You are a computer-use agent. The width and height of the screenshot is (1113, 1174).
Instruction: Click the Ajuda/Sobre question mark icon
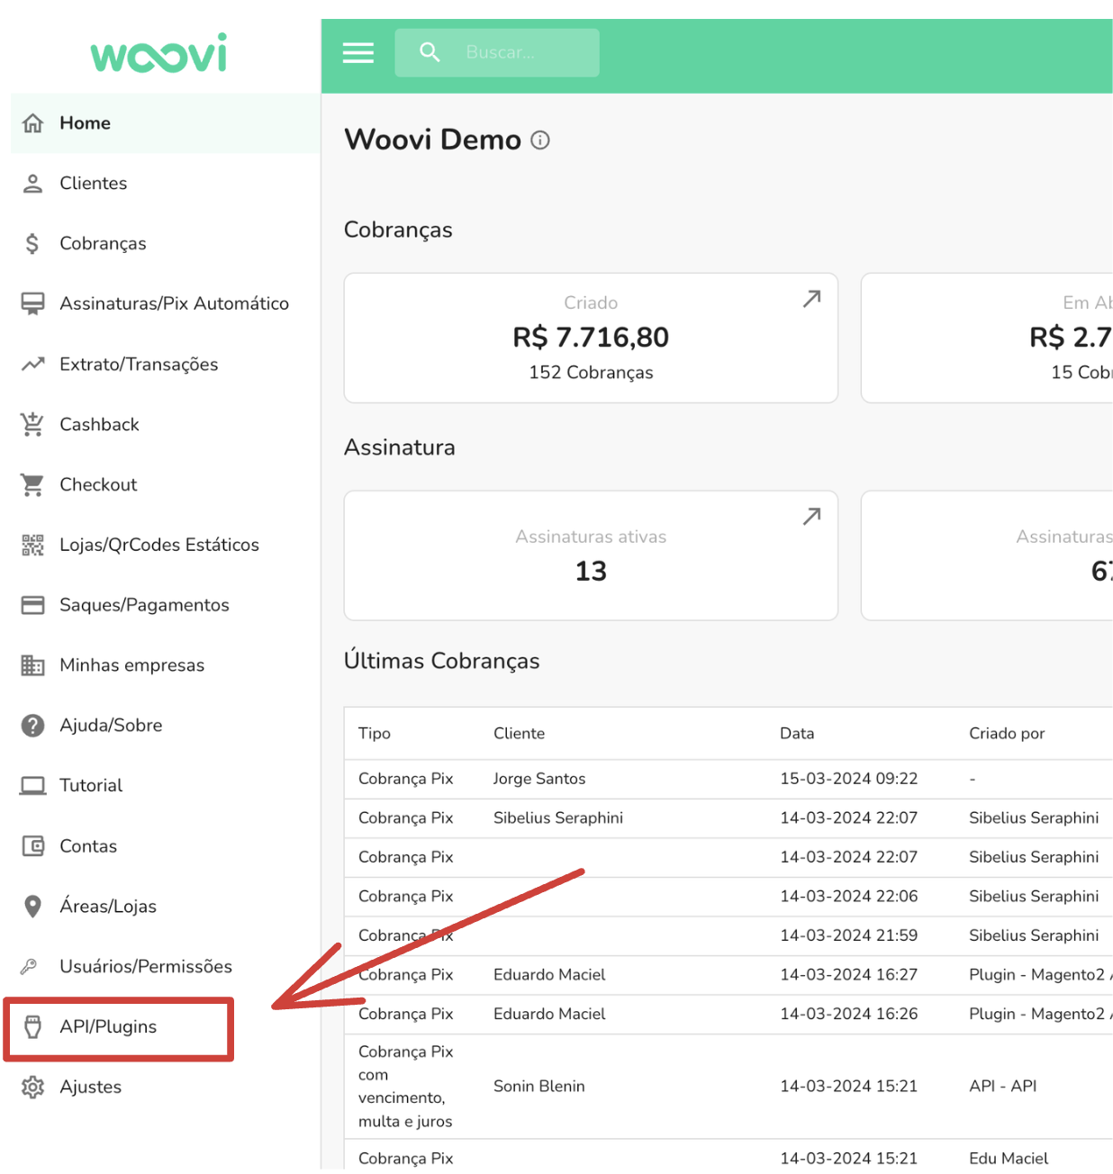click(32, 726)
